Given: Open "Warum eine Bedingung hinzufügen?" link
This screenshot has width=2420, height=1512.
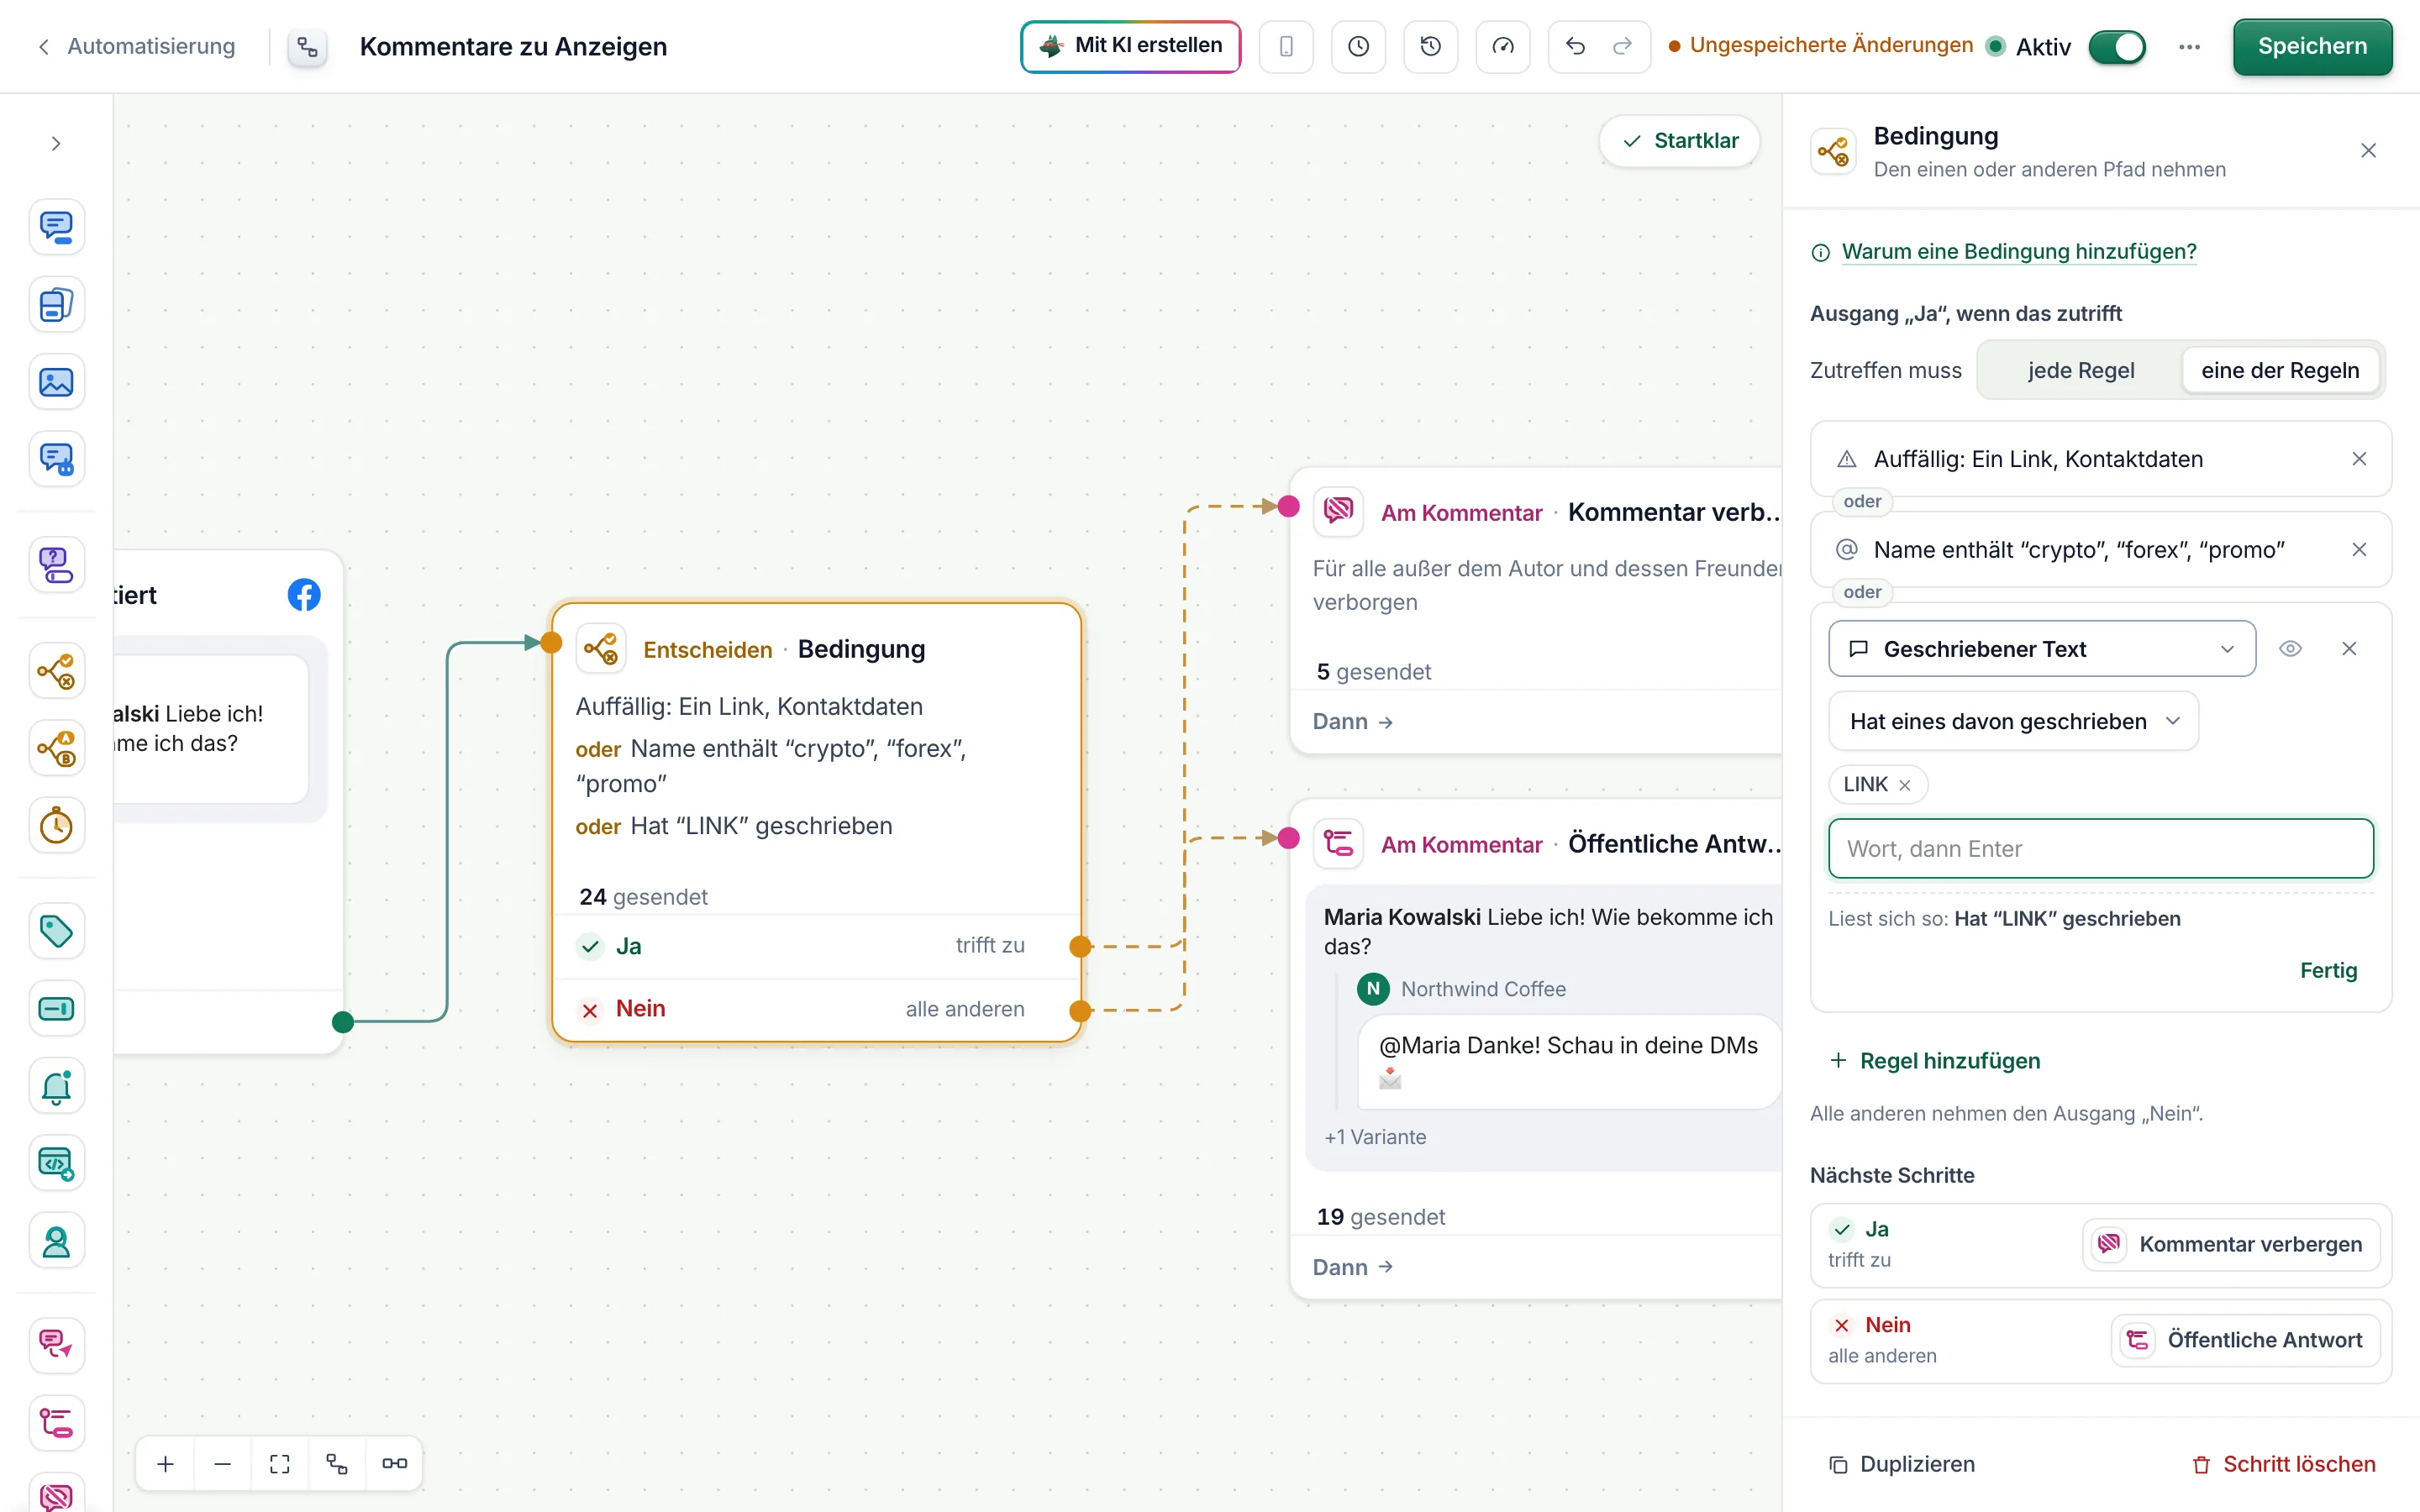Looking at the screenshot, I should tap(2018, 251).
